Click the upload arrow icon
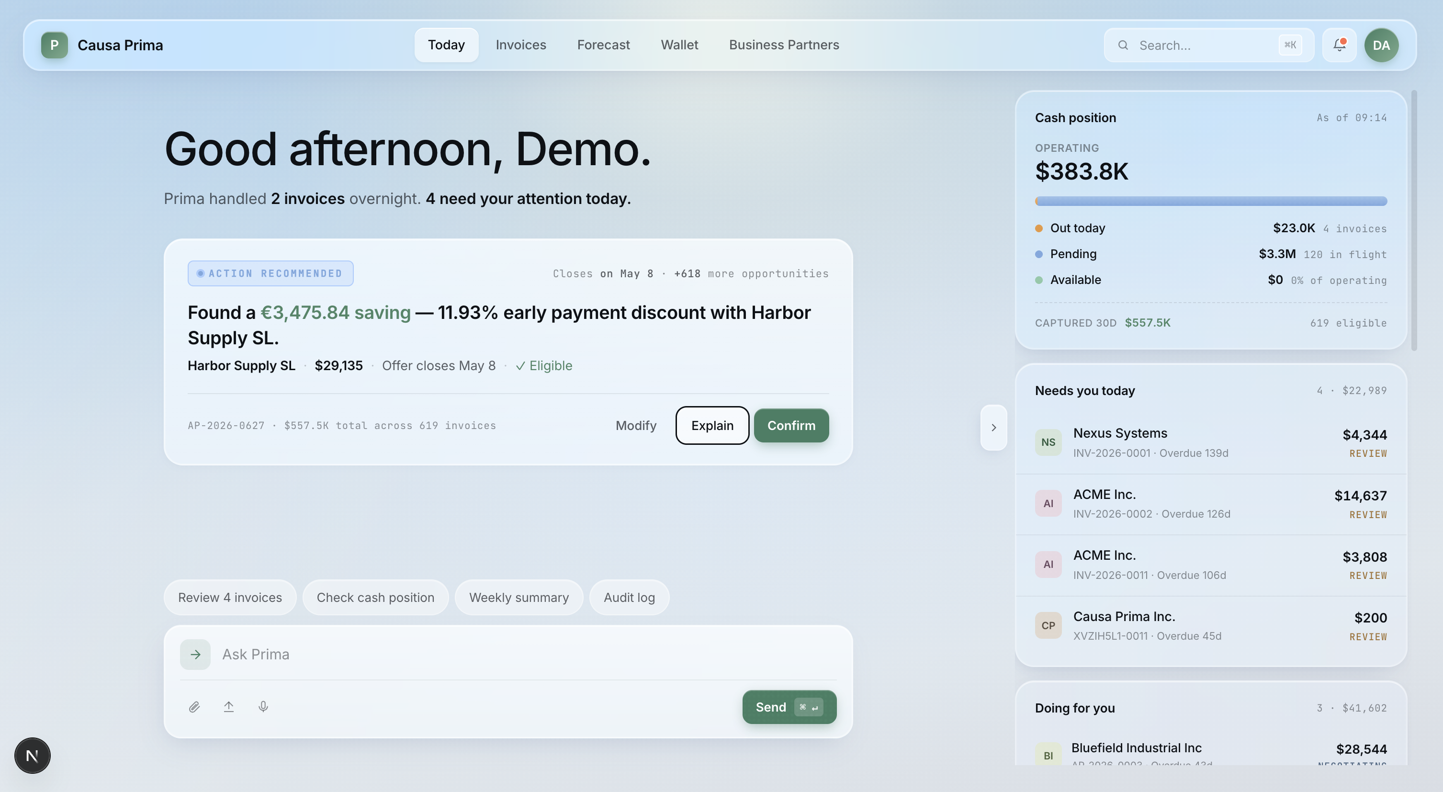The width and height of the screenshot is (1443, 792). (228, 707)
